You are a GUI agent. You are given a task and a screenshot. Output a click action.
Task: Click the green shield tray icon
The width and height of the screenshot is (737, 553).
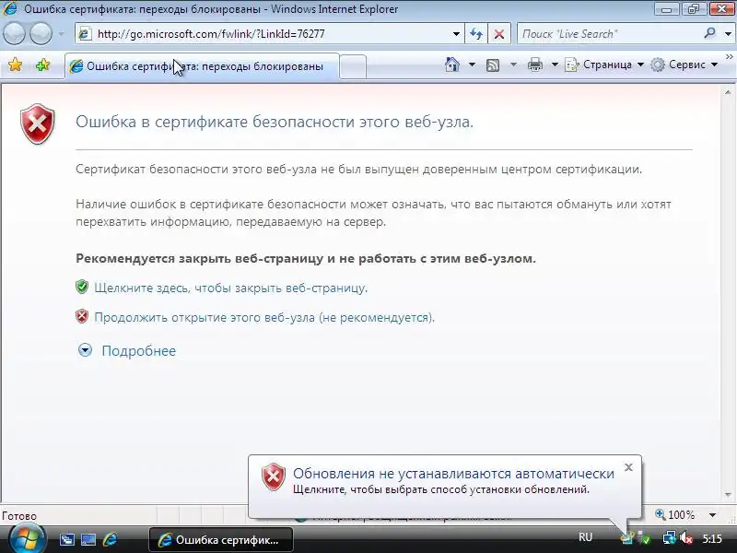tap(645, 538)
